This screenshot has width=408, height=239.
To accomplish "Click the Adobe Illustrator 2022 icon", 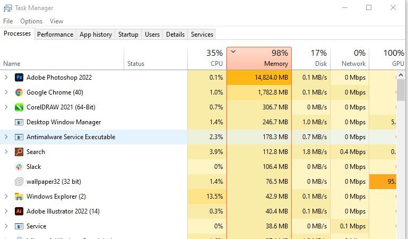I will pyautogui.click(x=19, y=211).
